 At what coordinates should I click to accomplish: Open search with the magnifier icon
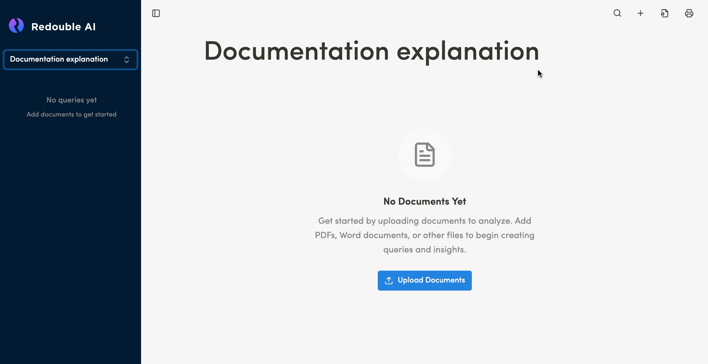click(617, 13)
